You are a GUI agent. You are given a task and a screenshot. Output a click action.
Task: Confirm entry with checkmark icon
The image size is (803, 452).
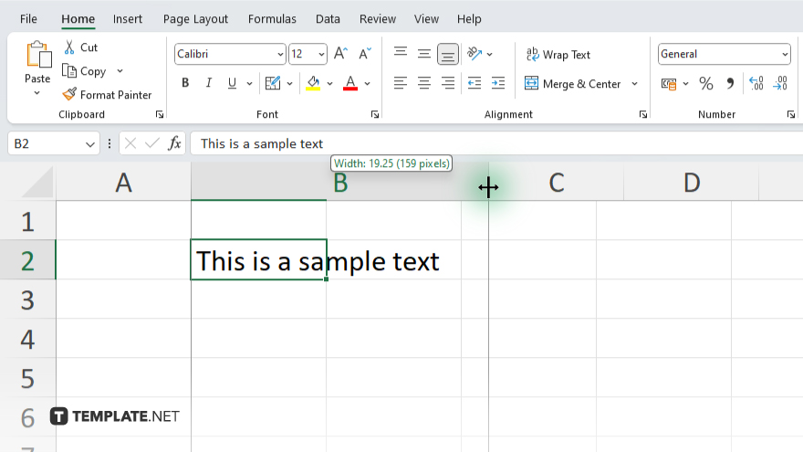[x=152, y=143]
